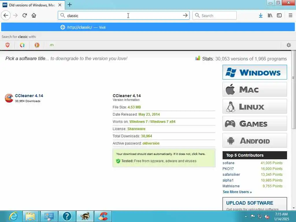This screenshot has height=222, width=296.
Task: Open the Linux software category
Action: click(x=255, y=106)
